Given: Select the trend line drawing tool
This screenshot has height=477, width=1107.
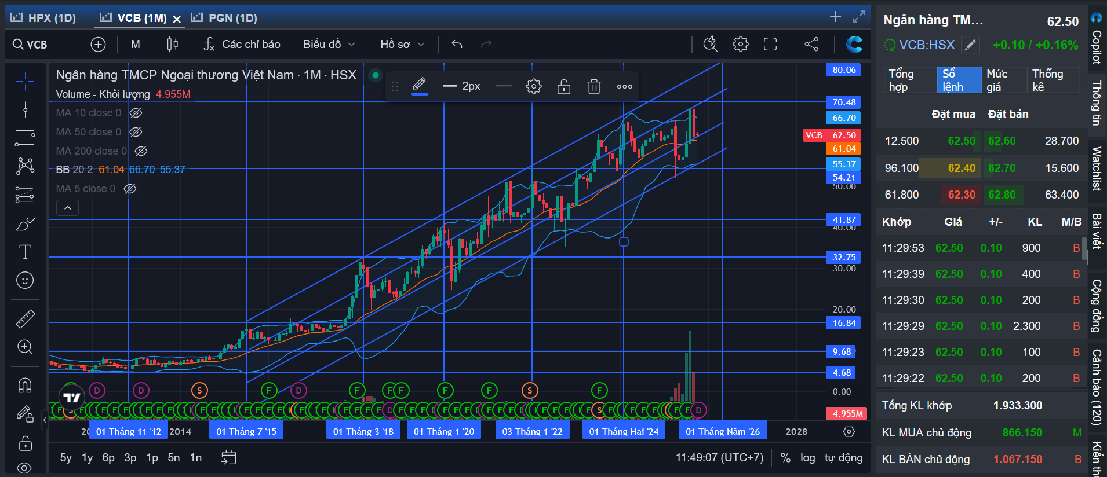Looking at the screenshot, I should tap(25, 109).
